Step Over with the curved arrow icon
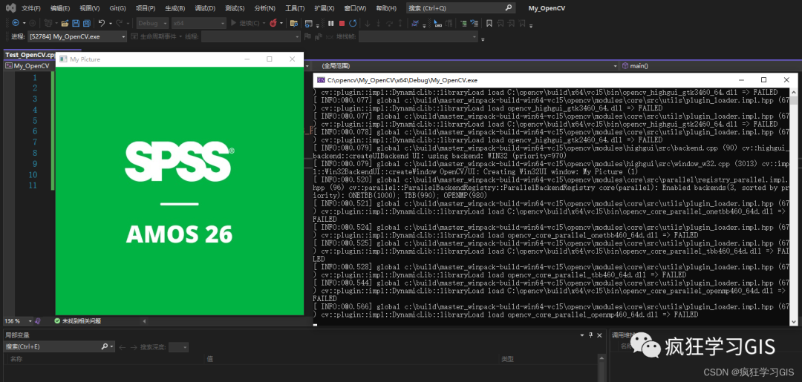 coord(391,23)
